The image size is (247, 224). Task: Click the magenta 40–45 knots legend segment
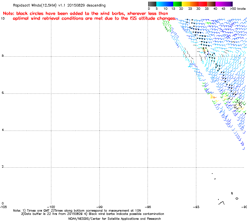coord(220,4)
